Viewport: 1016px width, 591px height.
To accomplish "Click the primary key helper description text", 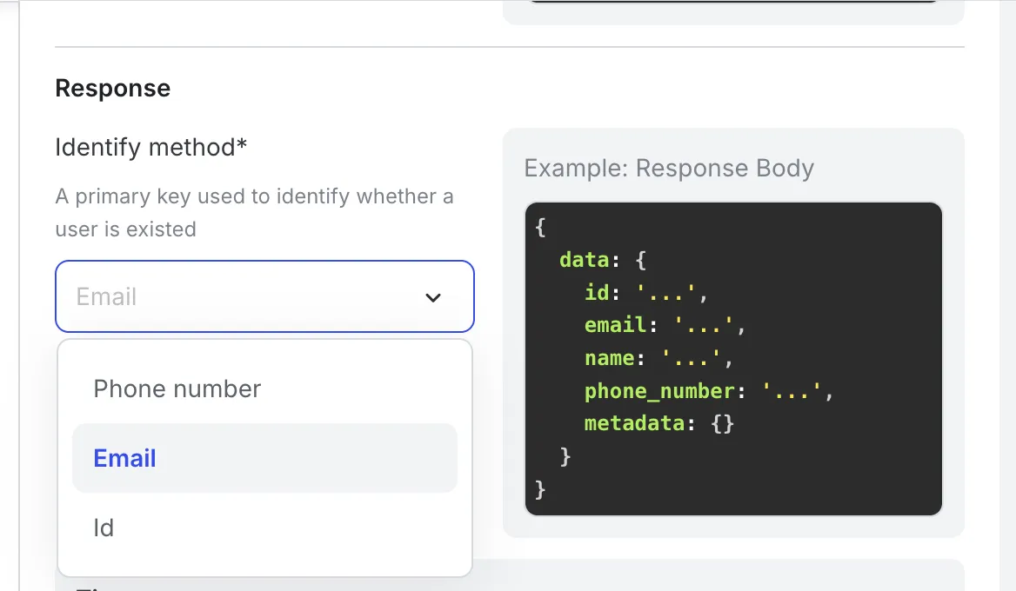I will click(x=254, y=213).
